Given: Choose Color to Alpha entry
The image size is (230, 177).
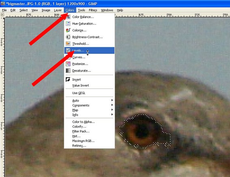Looking at the screenshot, I should point(89,122).
